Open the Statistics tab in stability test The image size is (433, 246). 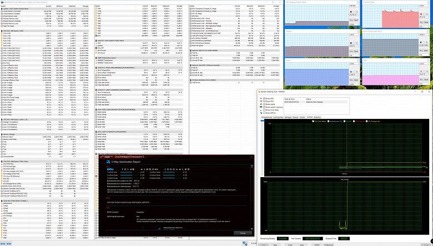pyautogui.click(x=316, y=118)
